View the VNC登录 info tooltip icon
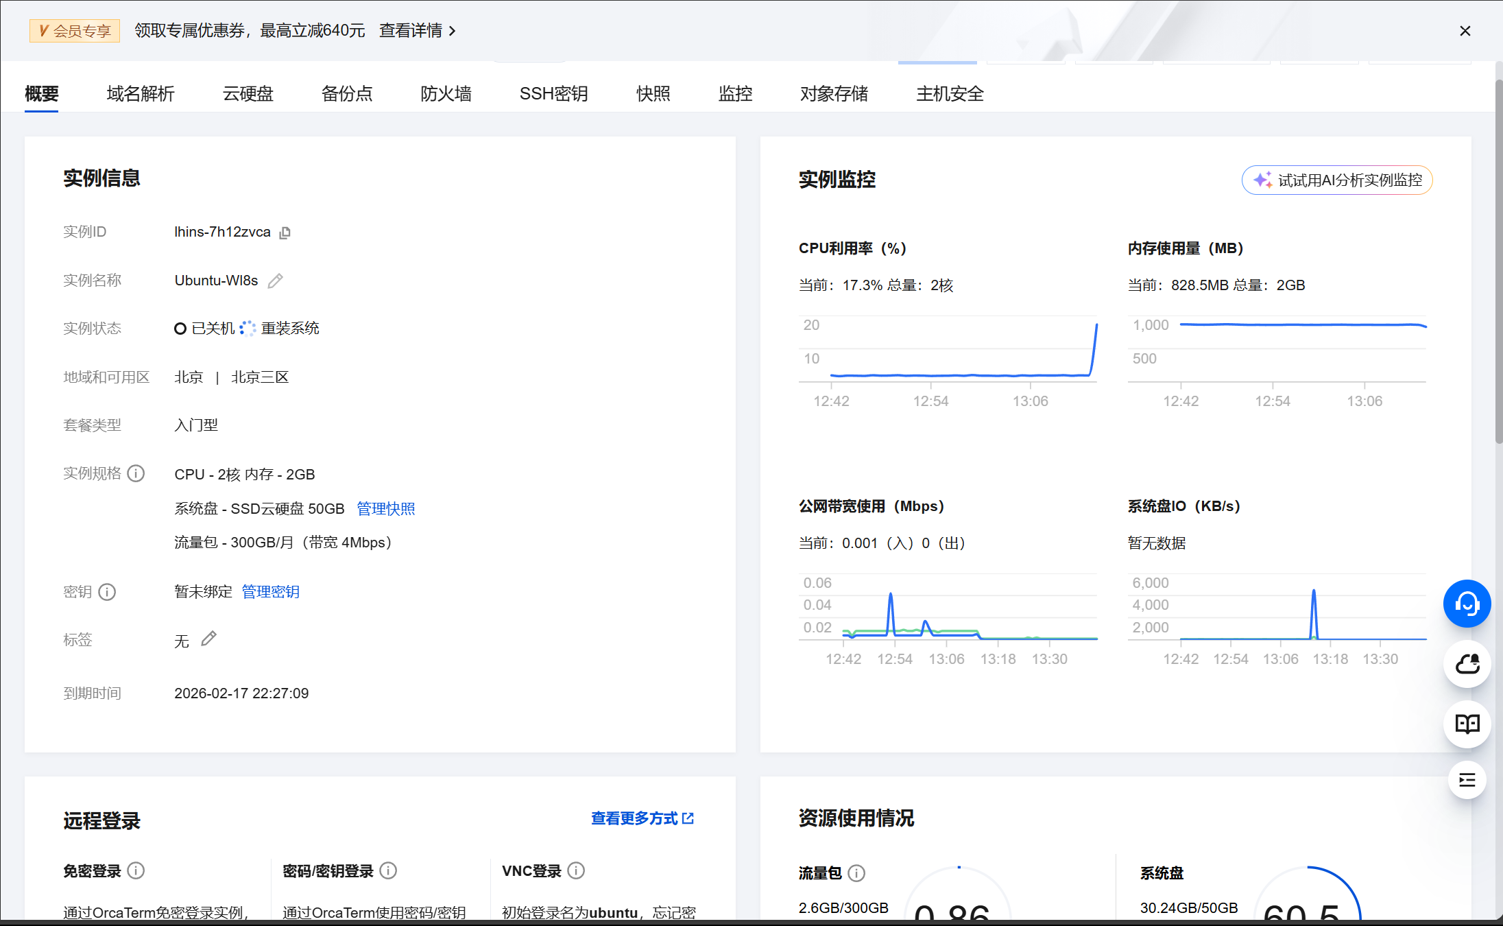This screenshot has height=926, width=1503. click(x=577, y=870)
